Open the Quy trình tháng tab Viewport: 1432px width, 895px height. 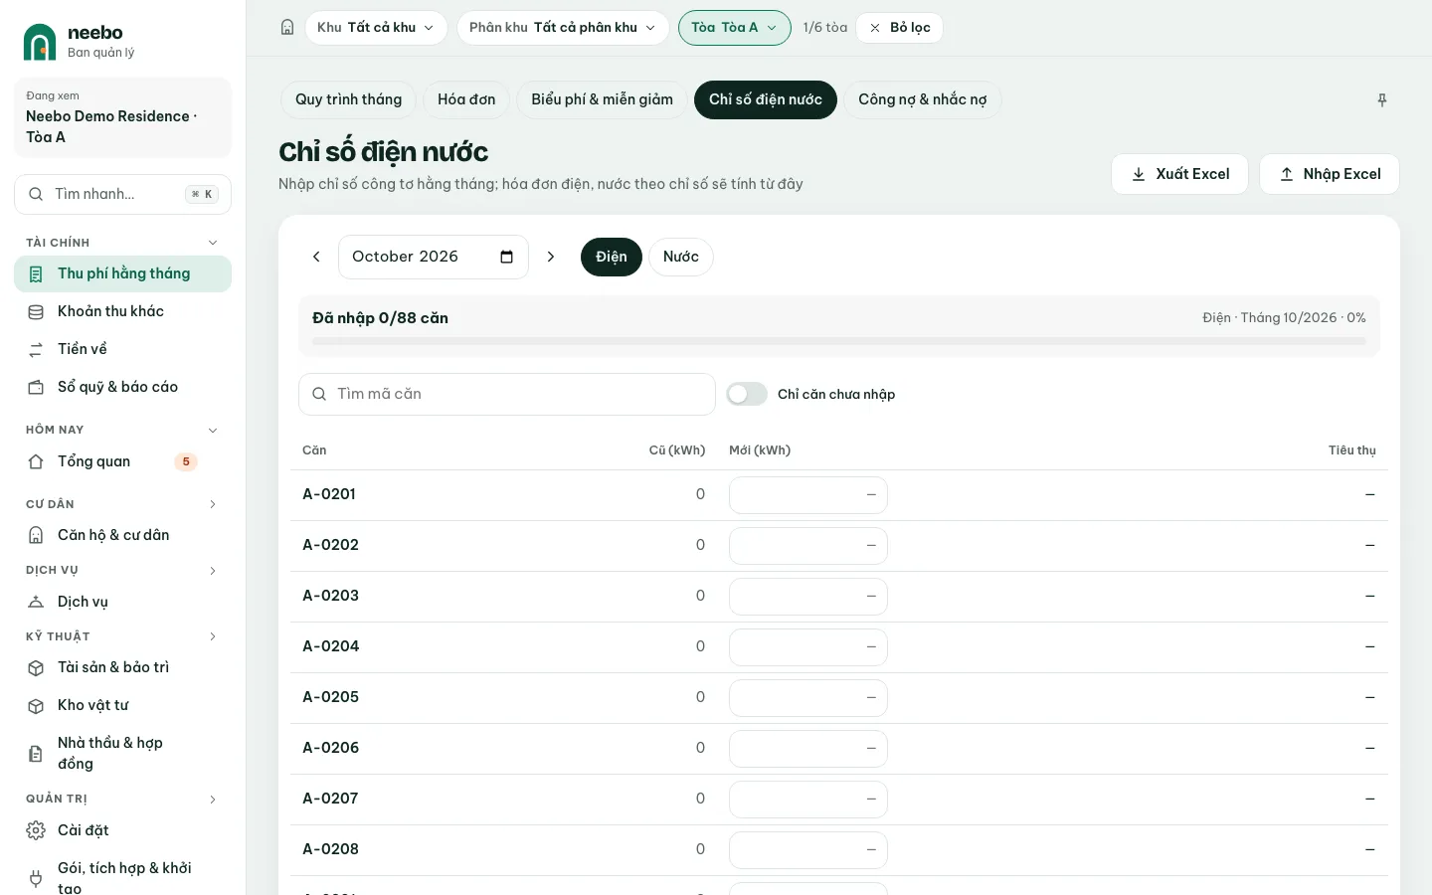349,99
